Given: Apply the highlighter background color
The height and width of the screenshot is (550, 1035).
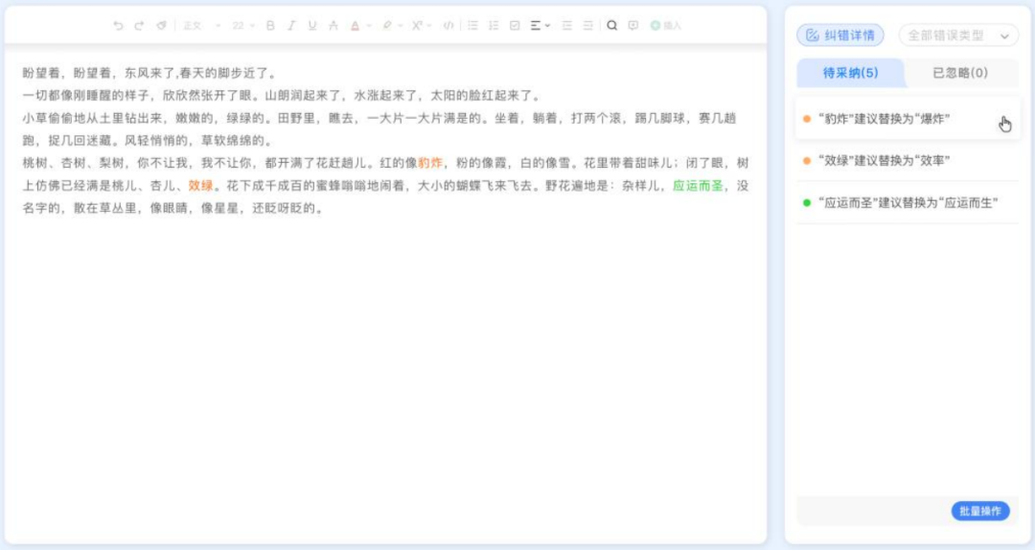Looking at the screenshot, I should [387, 26].
